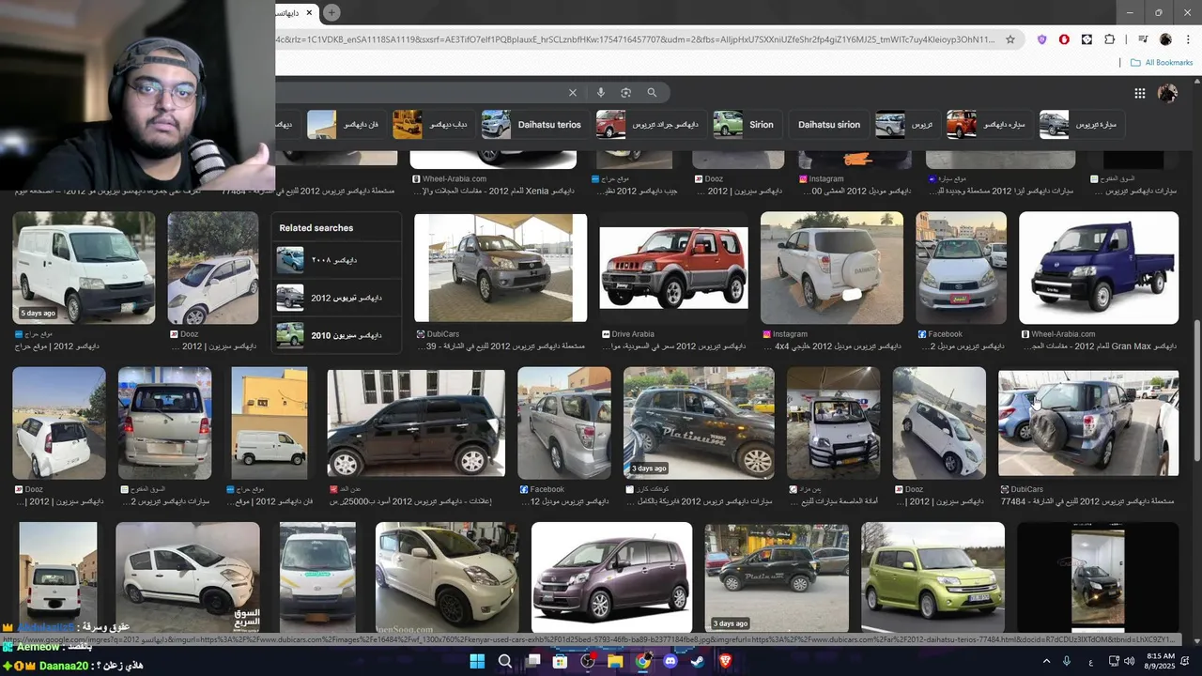Open the clock showing 8:15 AM

coord(1161,662)
